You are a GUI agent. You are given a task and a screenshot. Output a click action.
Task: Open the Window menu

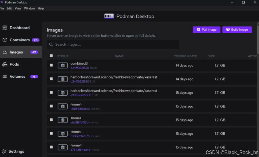click(29, 8)
